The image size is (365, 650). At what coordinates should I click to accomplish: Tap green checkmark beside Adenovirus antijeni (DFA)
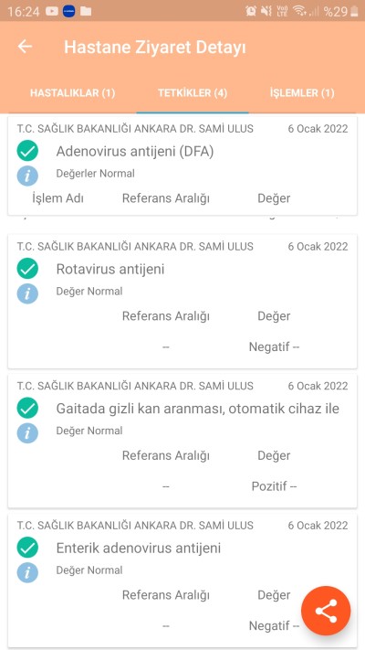[x=27, y=151]
